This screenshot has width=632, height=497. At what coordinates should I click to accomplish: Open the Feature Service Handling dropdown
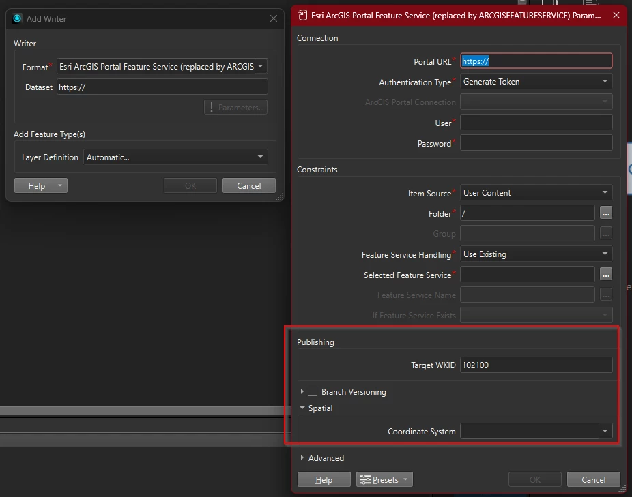click(536, 254)
